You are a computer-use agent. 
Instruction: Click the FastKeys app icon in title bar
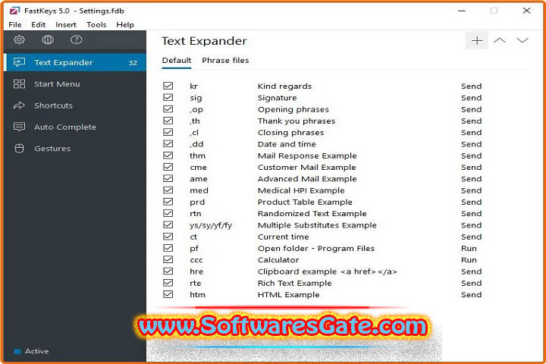(14, 11)
